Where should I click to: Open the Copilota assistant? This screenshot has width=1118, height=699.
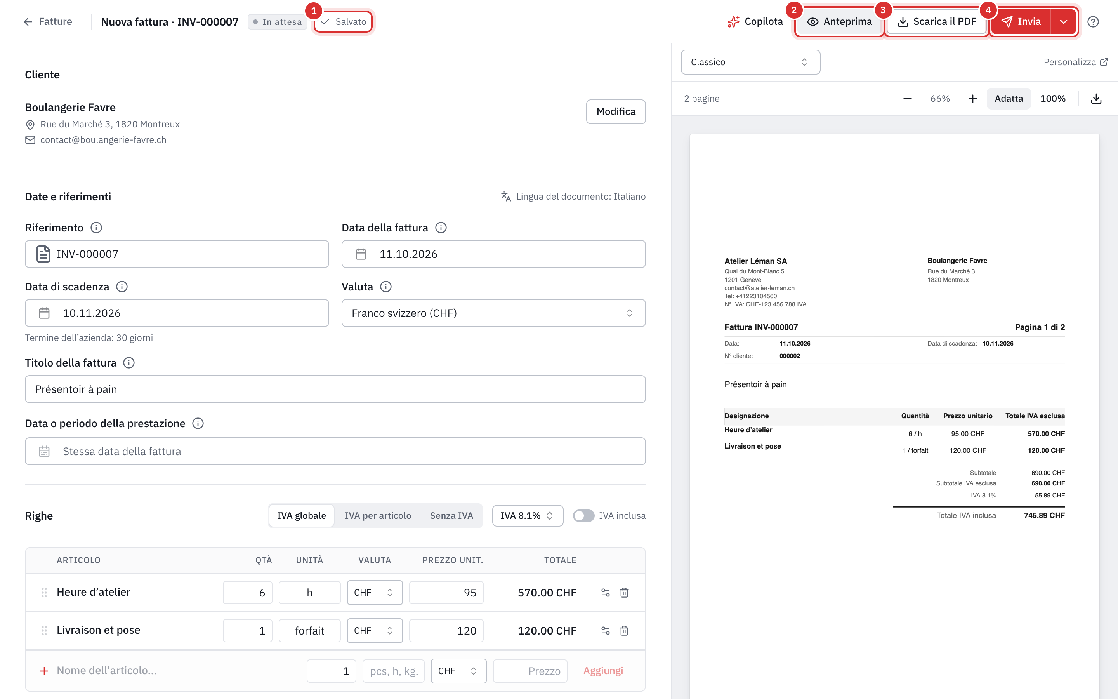click(x=755, y=22)
